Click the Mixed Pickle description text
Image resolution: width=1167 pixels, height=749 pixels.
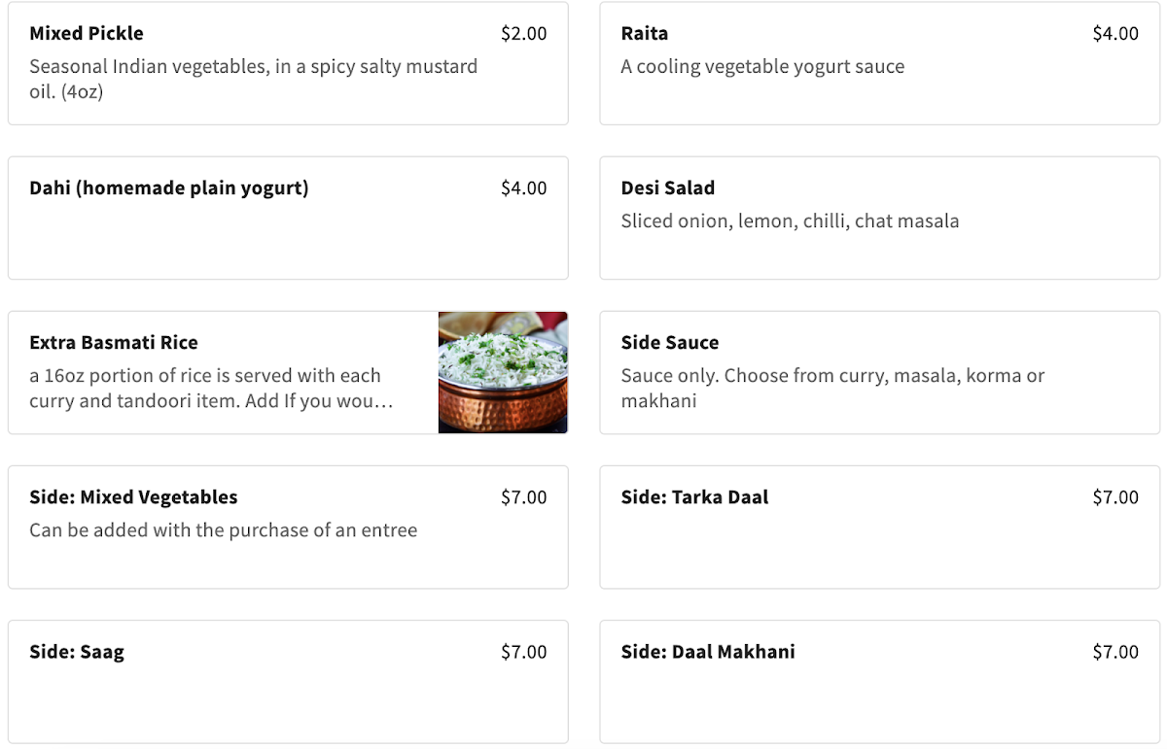pyautogui.click(x=254, y=80)
